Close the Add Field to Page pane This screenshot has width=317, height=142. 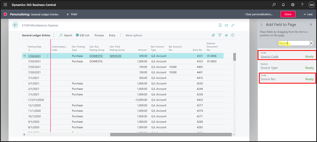pos(311,24)
